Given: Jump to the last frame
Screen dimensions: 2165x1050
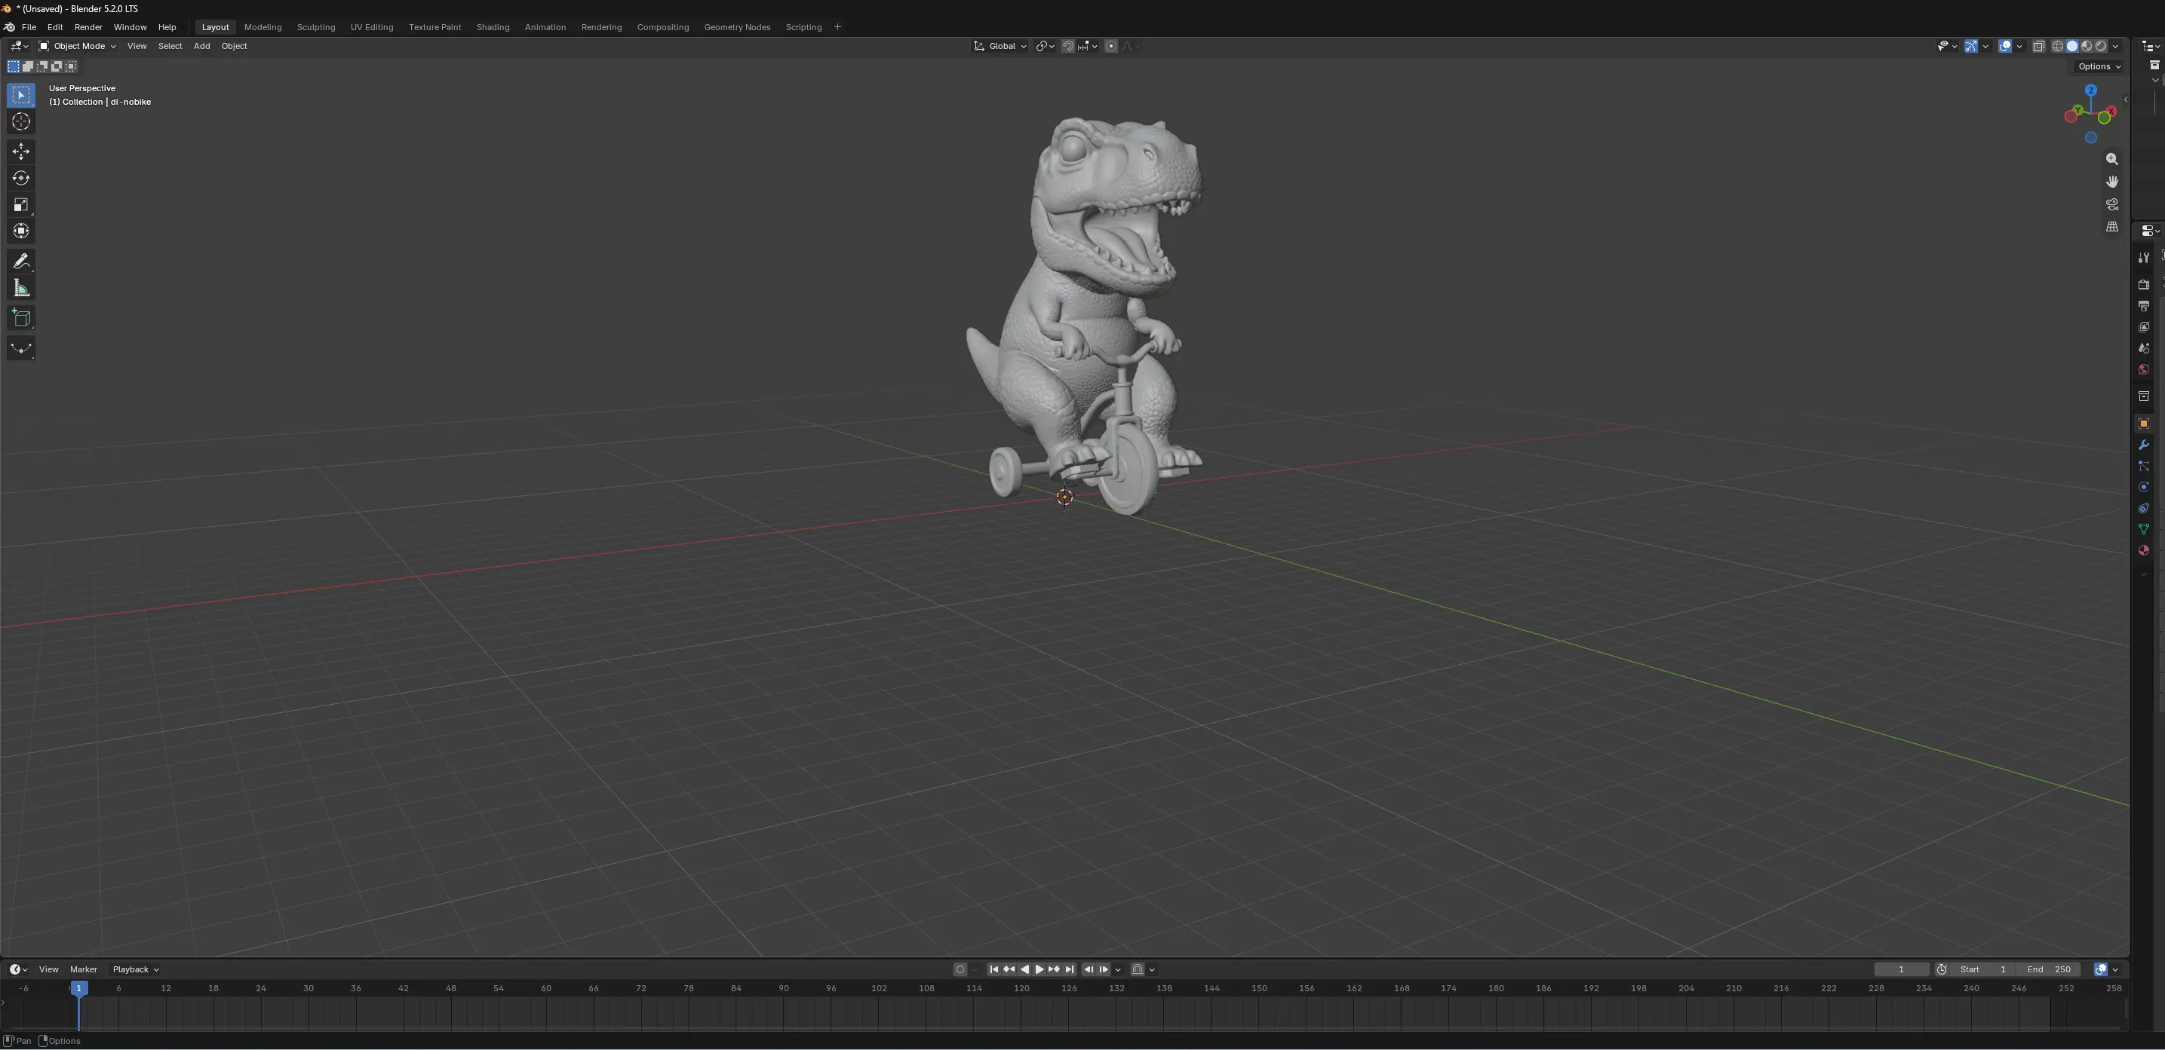Looking at the screenshot, I should pyautogui.click(x=1070, y=969).
